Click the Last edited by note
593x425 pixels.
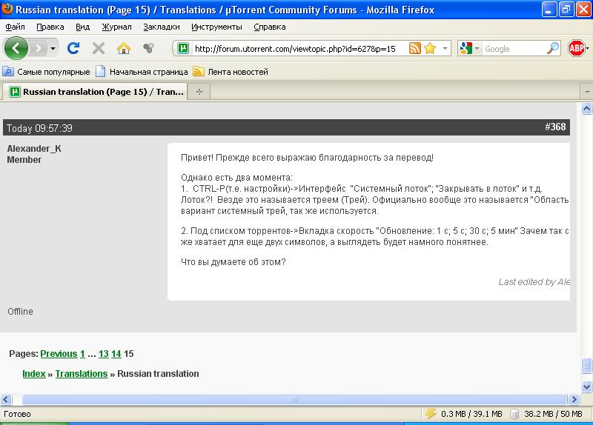(x=534, y=282)
